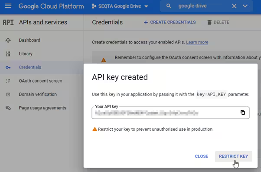
Task: Click the RESTRICT KEY button
Action: point(233,156)
